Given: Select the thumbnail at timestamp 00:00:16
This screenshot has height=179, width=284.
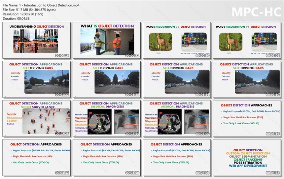Looking at the screenshot, I should 36,40.
